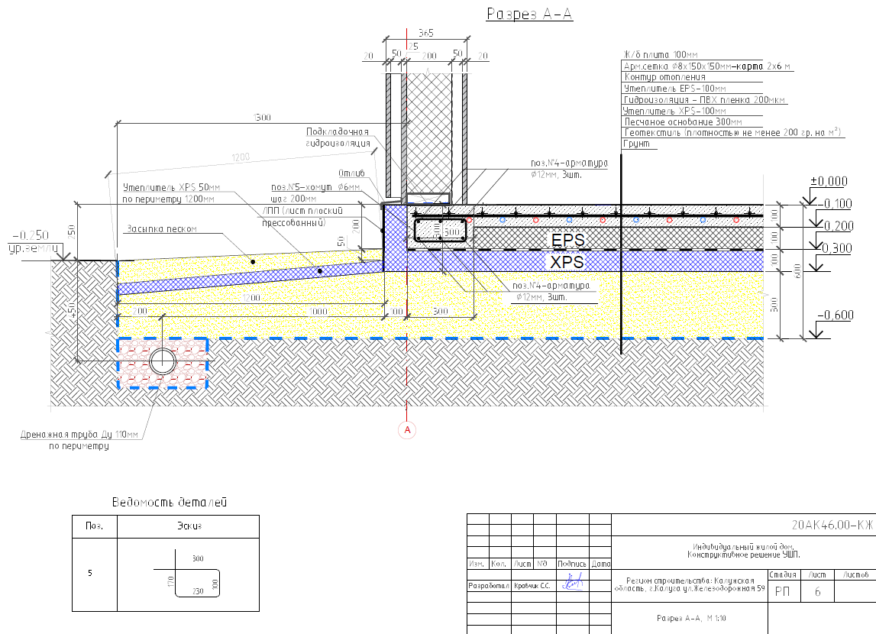
Task: Select the 'Дренажная труба Ду 110мм' label
Action: pyautogui.click(x=79, y=435)
